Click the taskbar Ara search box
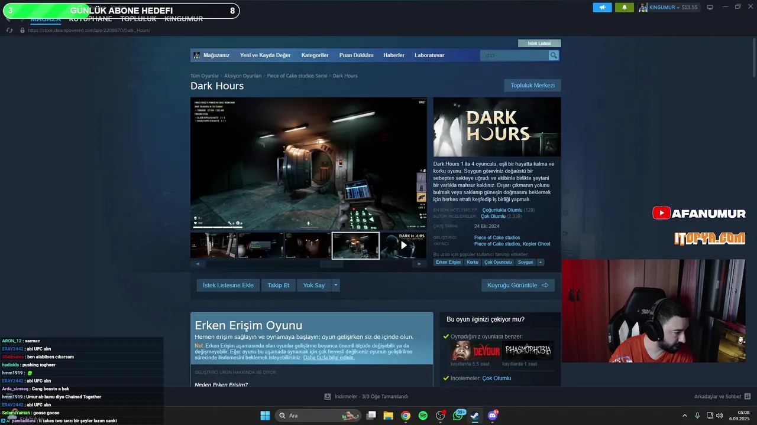This screenshot has height=425, width=757. pos(318,416)
